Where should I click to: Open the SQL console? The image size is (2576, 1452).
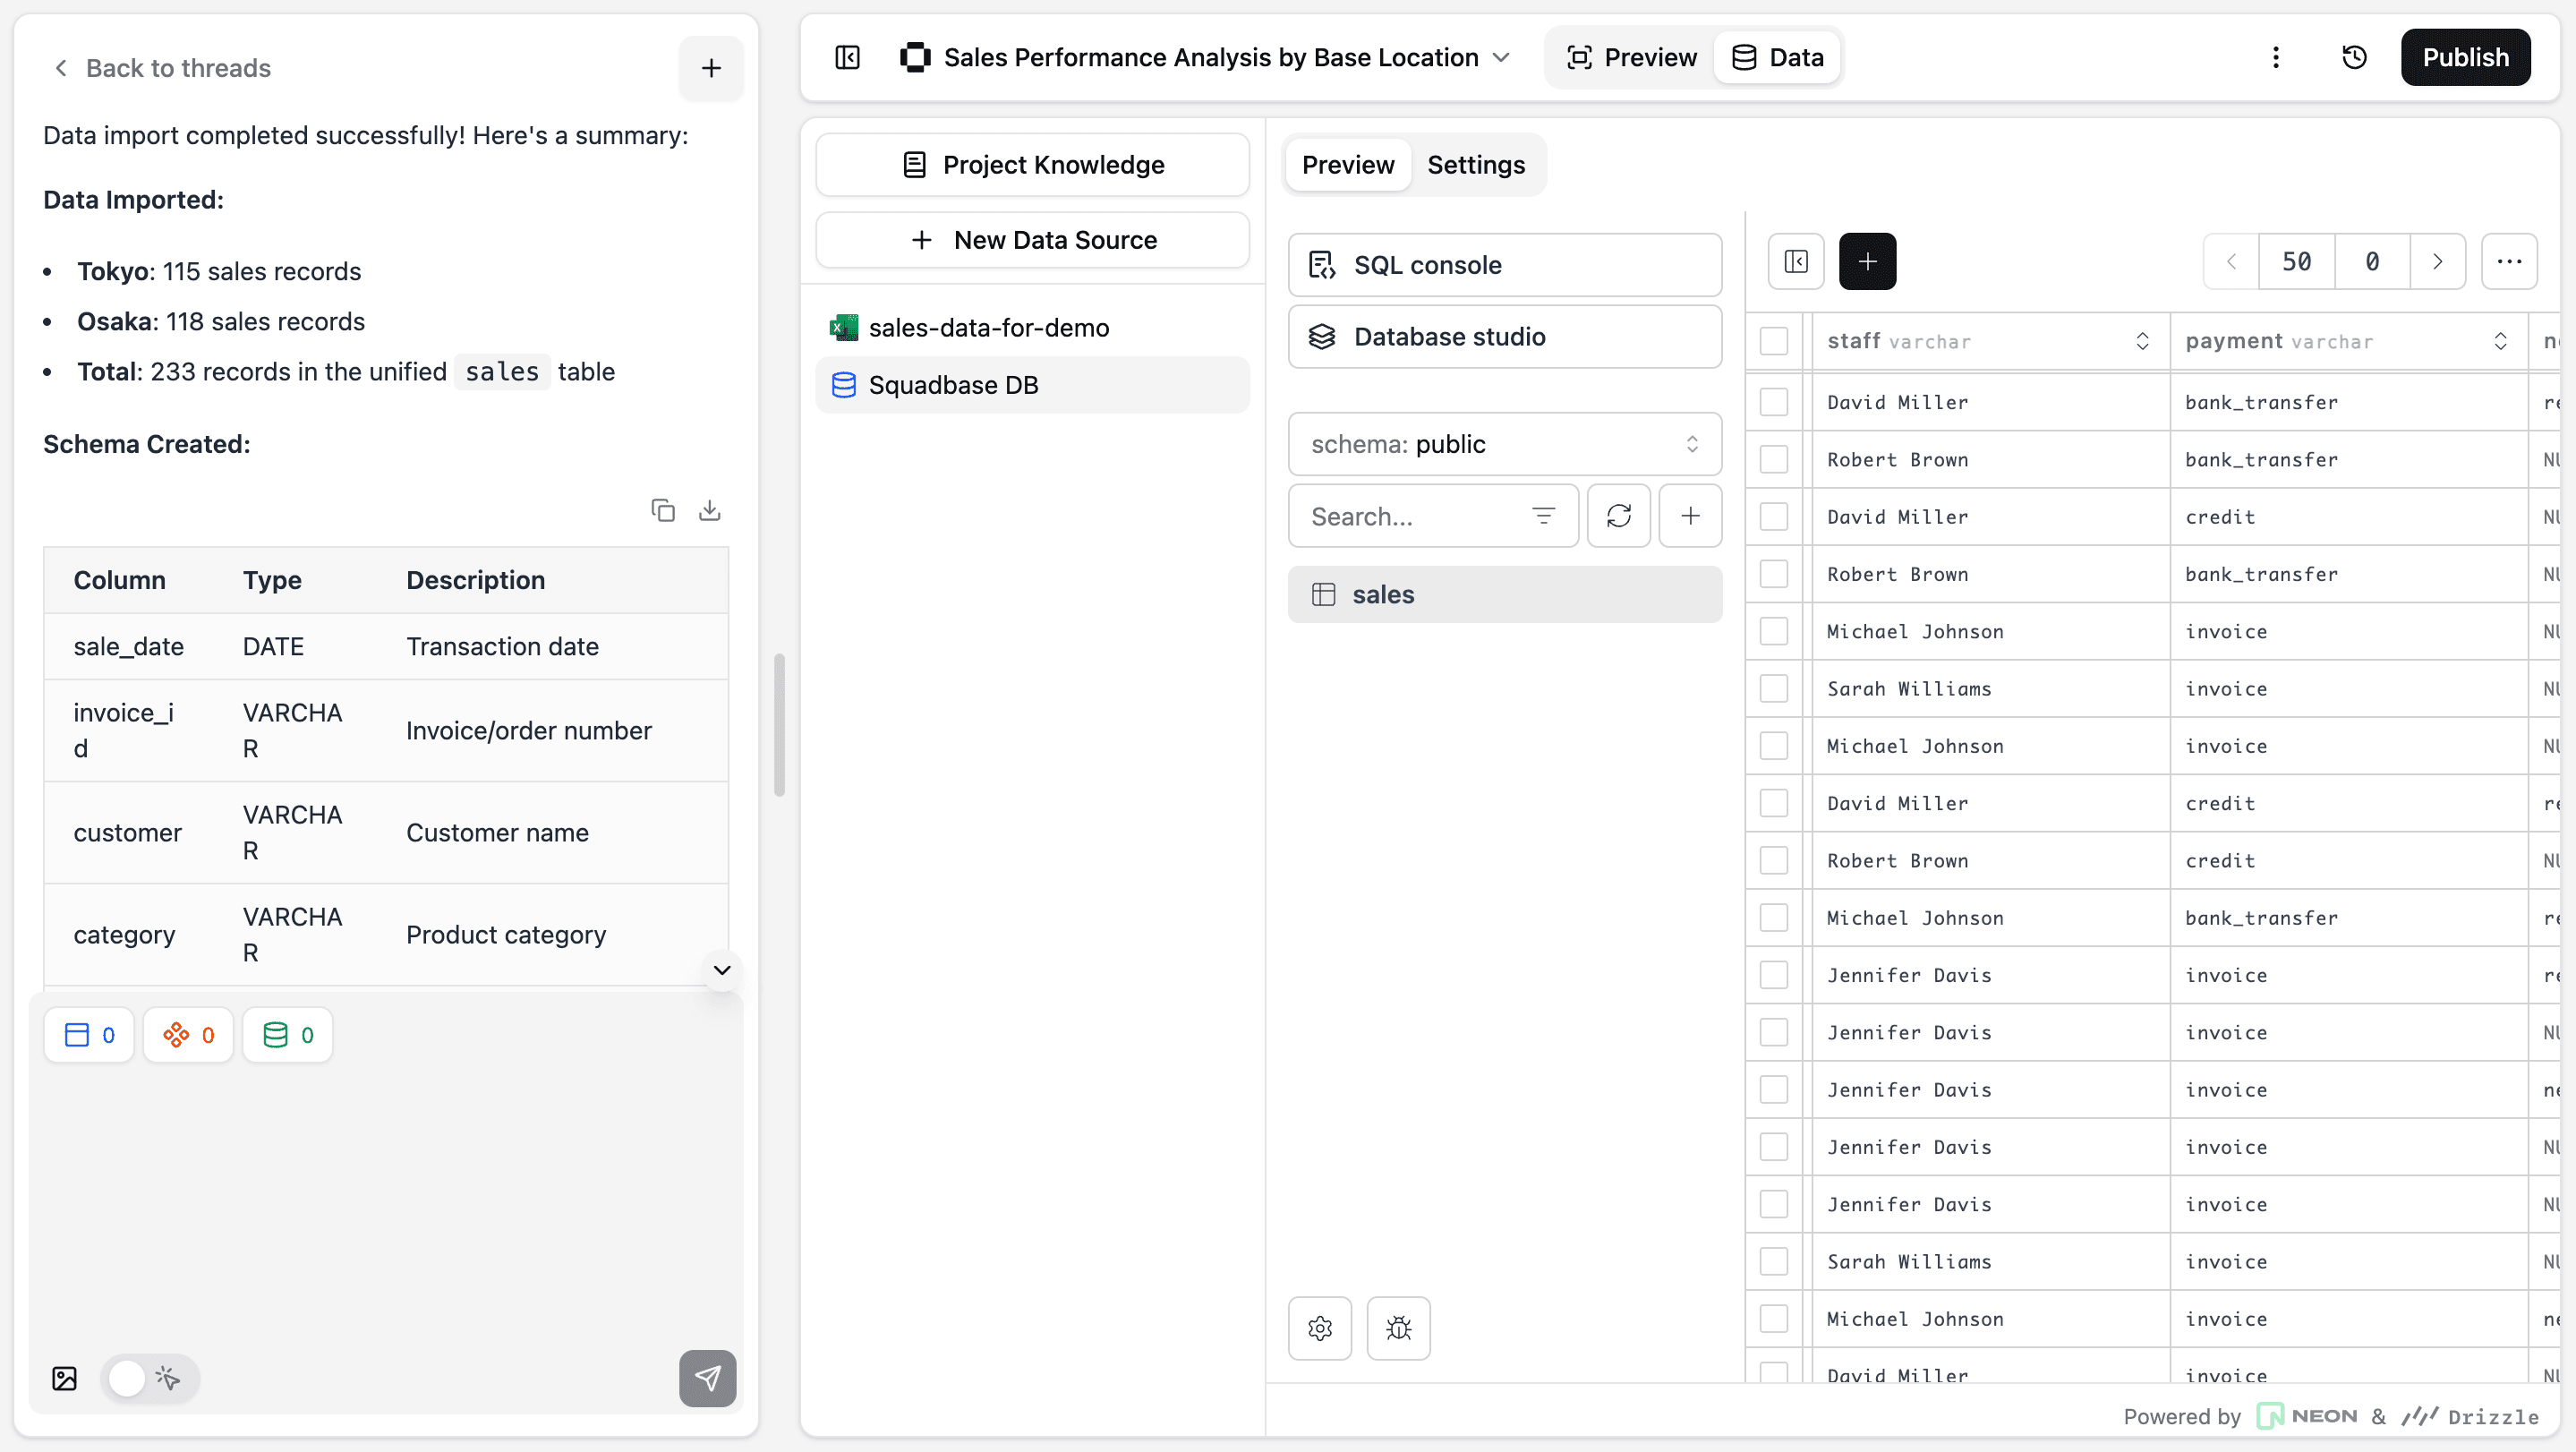(x=1504, y=265)
